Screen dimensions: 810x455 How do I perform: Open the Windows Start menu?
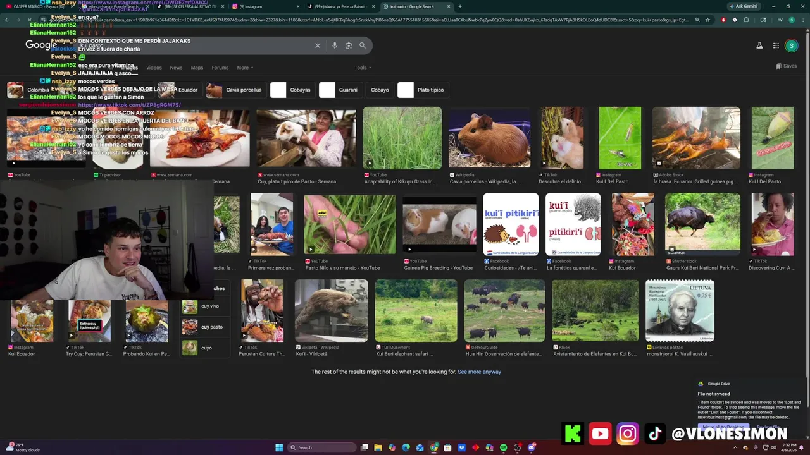point(278,447)
